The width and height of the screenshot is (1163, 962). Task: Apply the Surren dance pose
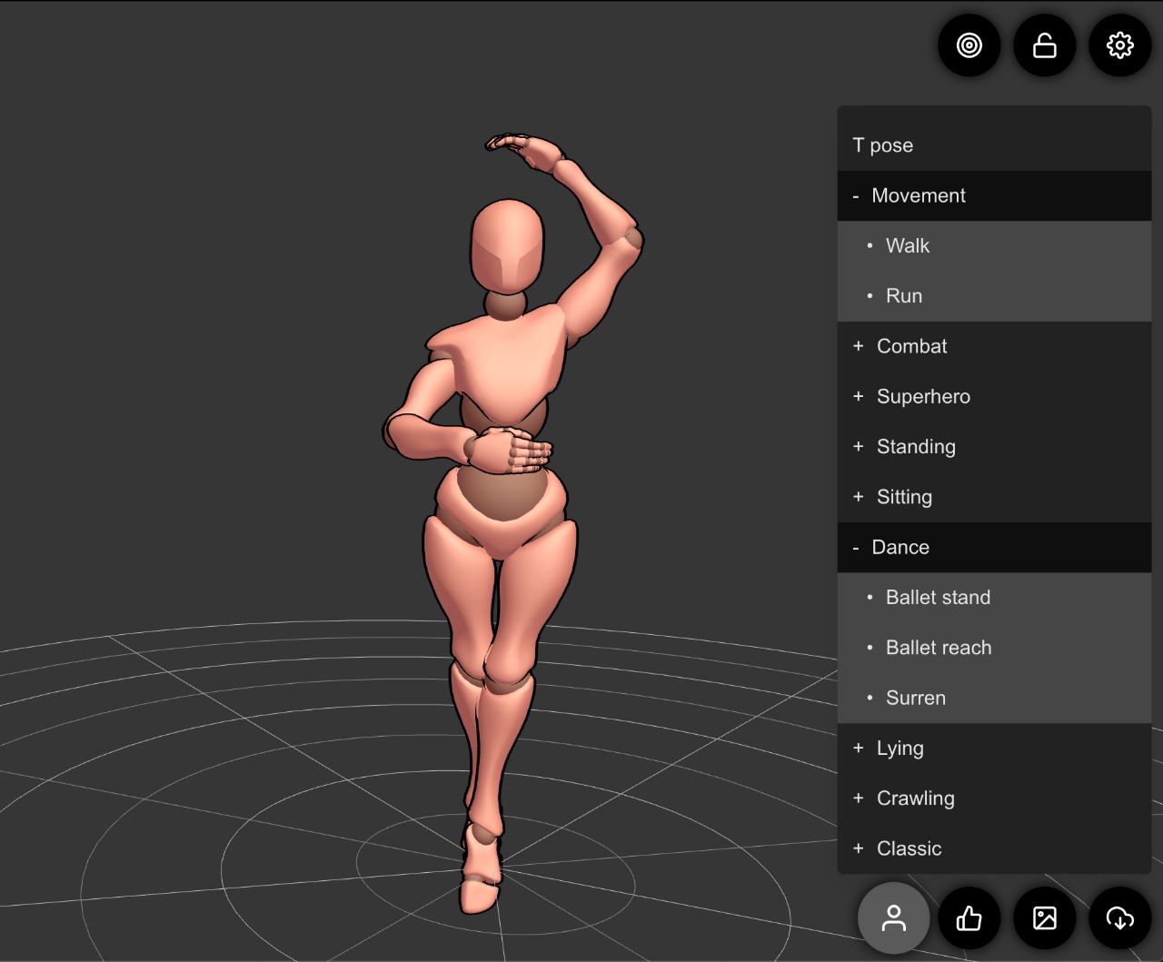point(994,698)
